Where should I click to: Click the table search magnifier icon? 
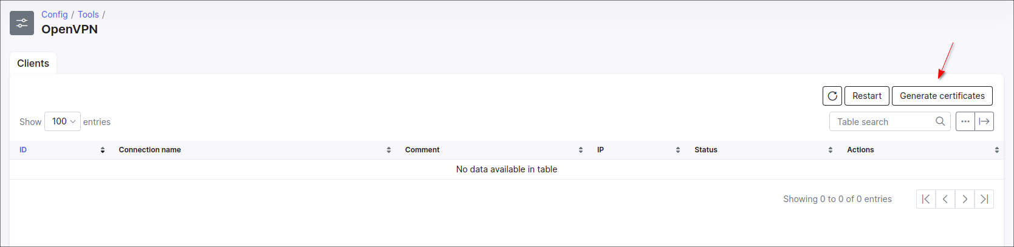click(940, 121)
